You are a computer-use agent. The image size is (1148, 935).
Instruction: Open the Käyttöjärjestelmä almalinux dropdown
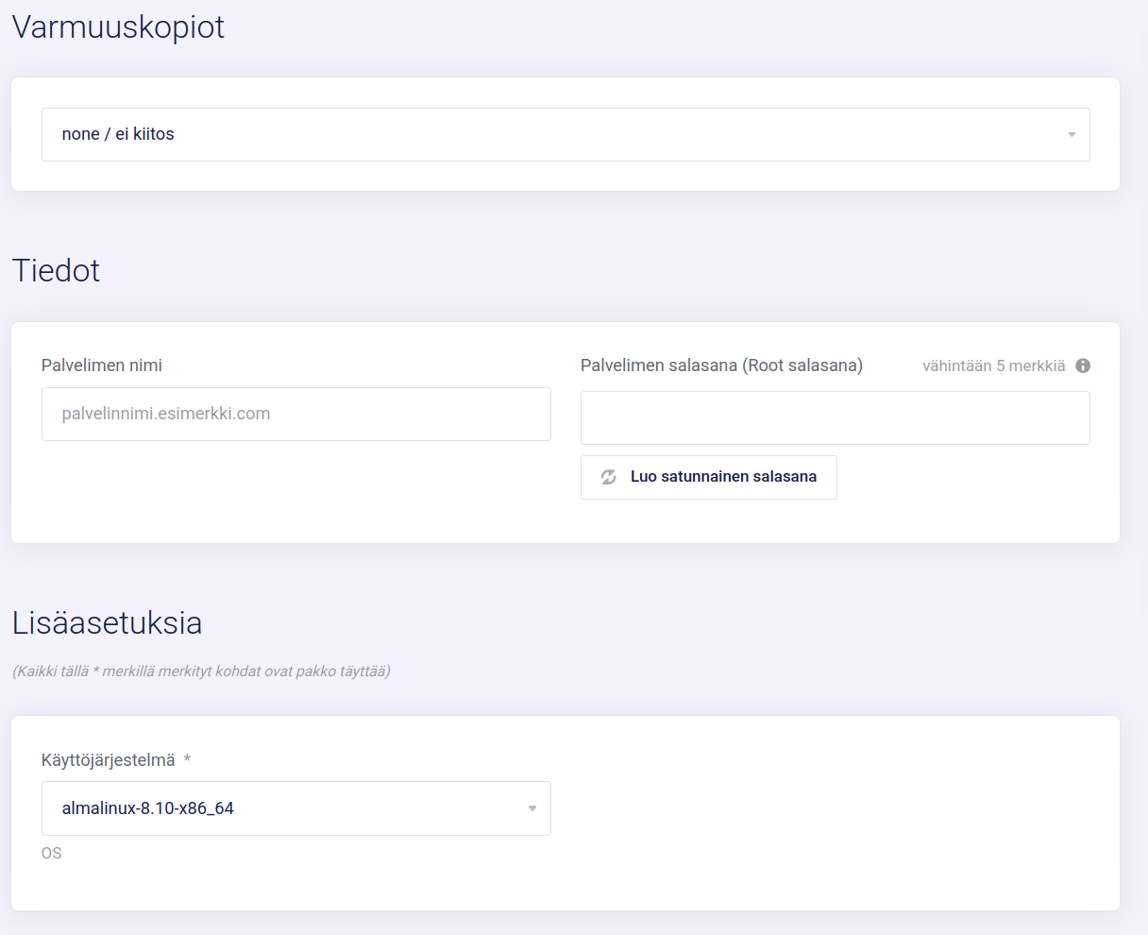(295, 808)
